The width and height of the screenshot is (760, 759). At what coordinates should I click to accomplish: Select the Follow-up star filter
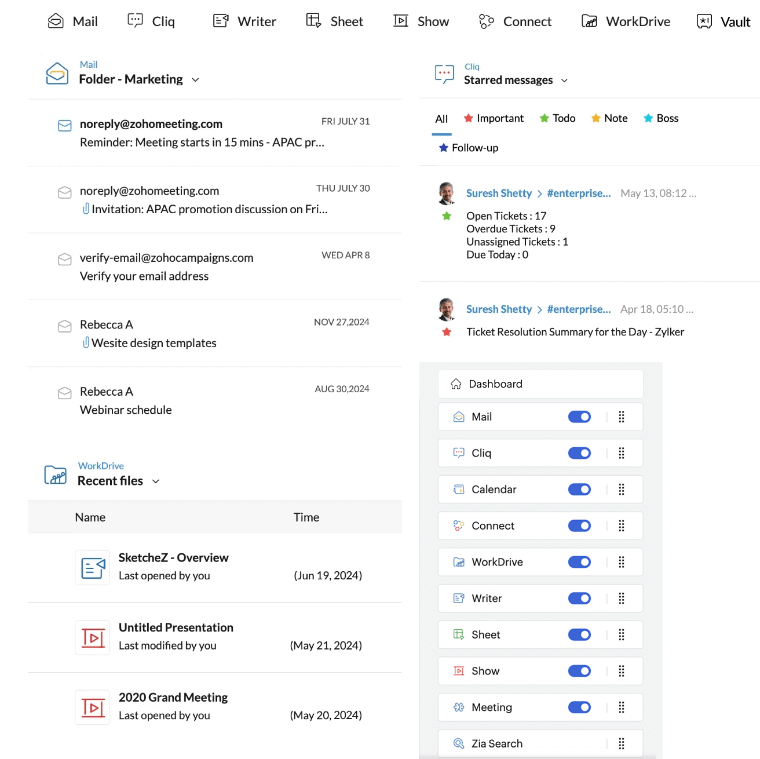469,148
